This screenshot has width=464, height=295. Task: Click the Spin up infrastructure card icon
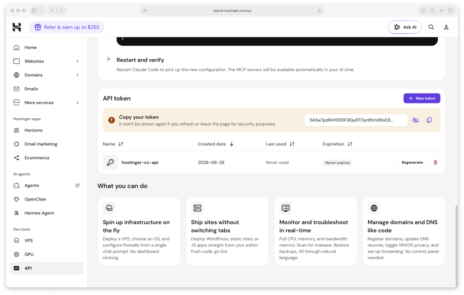(x=109, y=208)
